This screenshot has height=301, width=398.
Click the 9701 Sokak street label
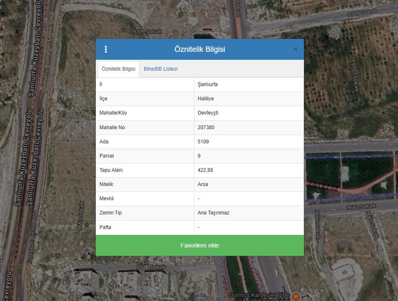point(355,77)
